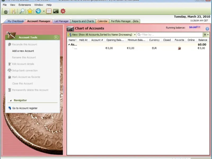The width and height of the screenshot is (212, 159).
Task: Click Rename this Account
Action: (24, 58)
